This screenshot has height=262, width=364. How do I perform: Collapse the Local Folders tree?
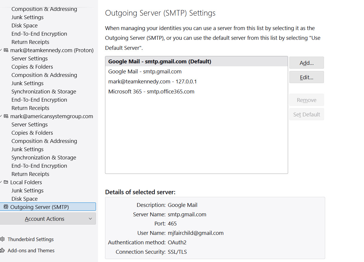pos(1,182)
